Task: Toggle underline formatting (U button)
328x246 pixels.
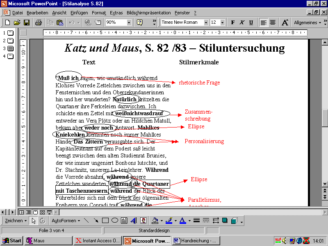Action: coord(251,23)
